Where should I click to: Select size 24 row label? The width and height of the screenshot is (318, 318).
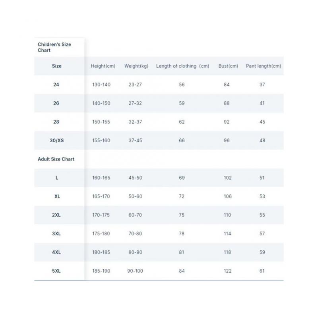tap(56, 85)
